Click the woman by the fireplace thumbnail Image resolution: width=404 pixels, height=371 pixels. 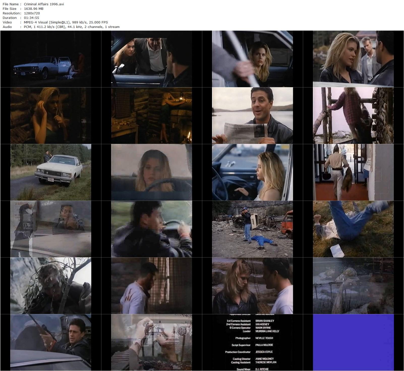(x=152, y=116)
